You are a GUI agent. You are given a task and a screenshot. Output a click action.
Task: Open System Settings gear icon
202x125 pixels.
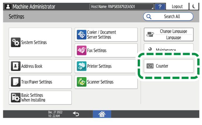coord(15,42)
